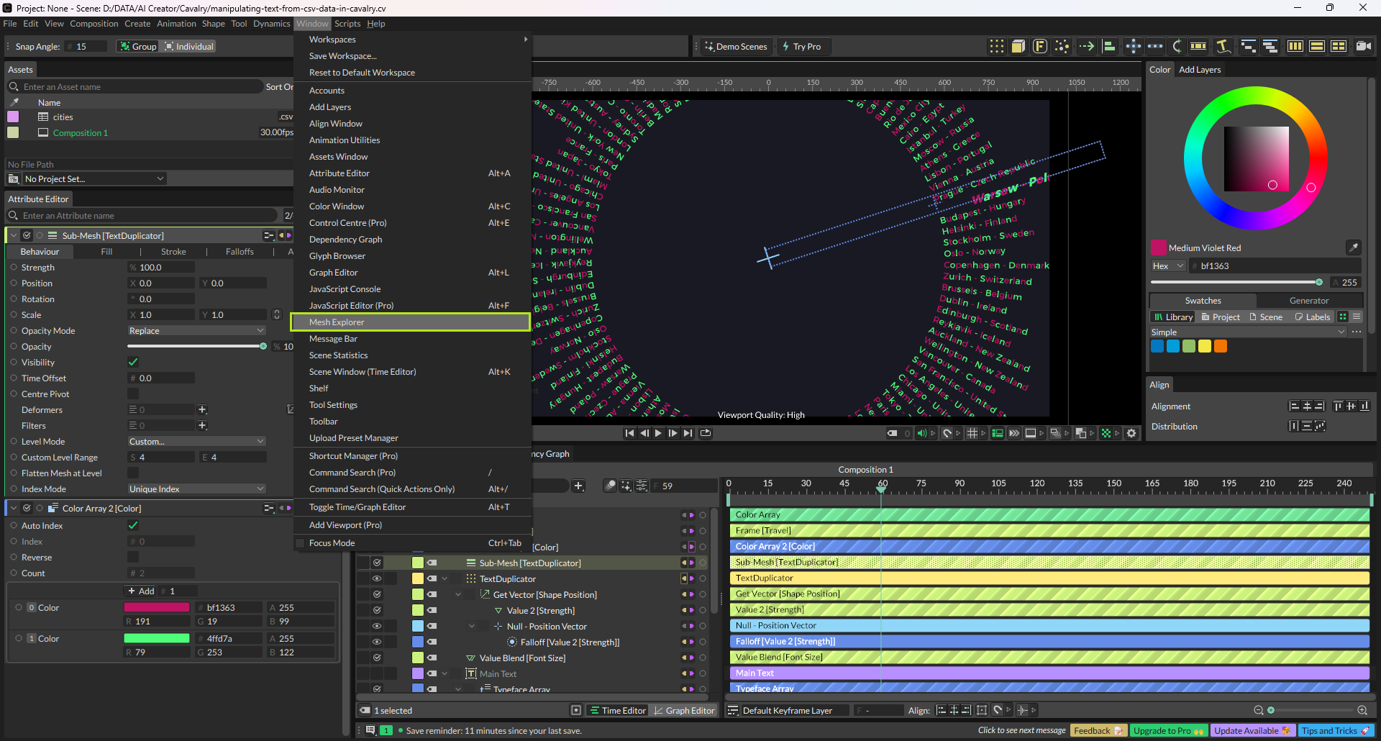Click the camera icon in top toolbar
The image size is (1381, 741).
[1362, 46]
